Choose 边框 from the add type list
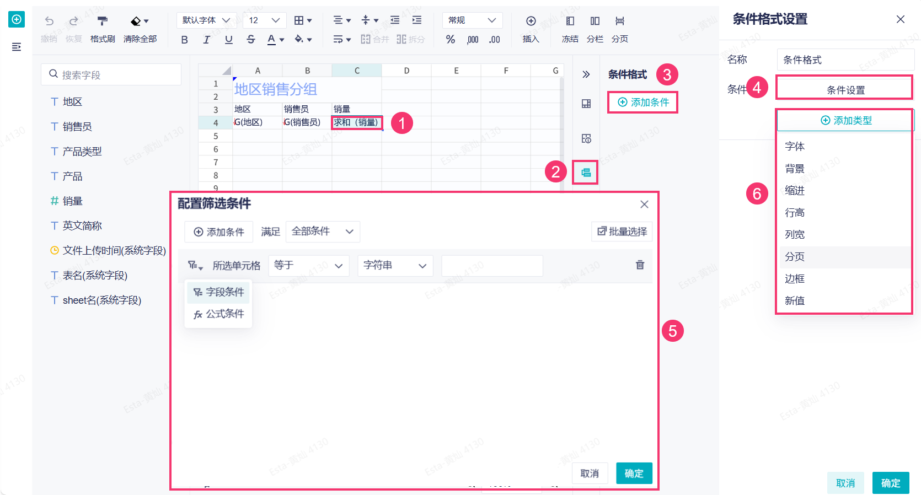The height and width of the screenshot is (495, 921). click(x=844, y=279)
